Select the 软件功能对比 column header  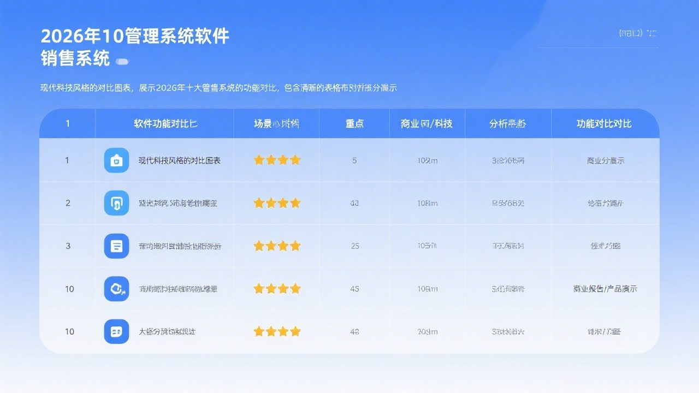[x=164, y=124]
